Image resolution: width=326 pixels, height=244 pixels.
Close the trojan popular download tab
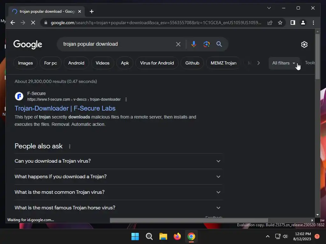[x=79, y=11]
